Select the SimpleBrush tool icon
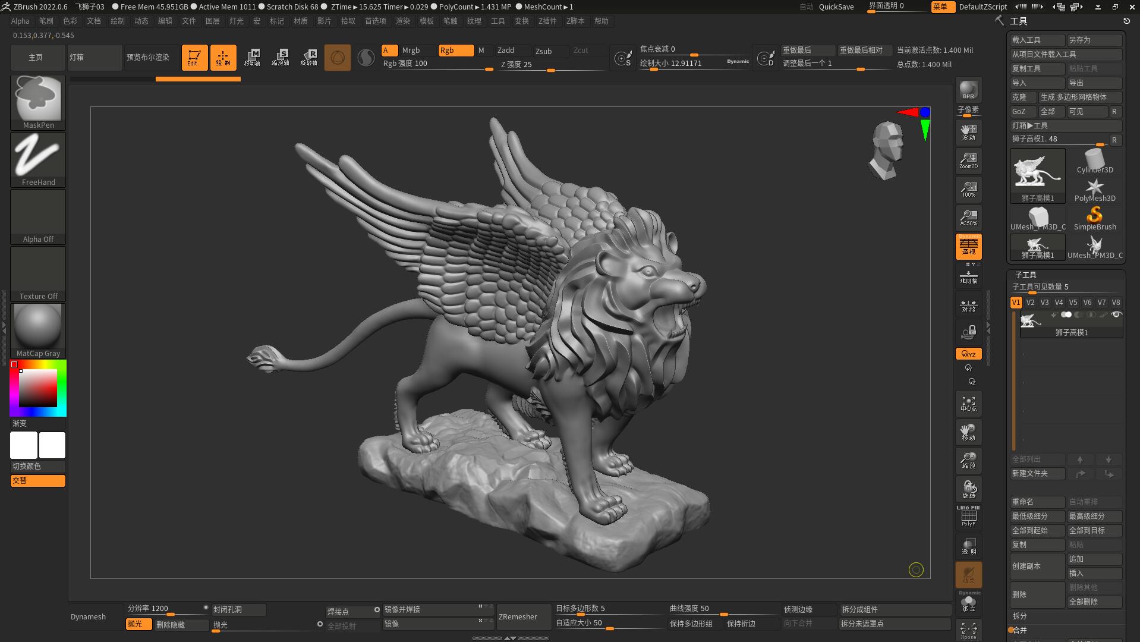 [1094, 215]
